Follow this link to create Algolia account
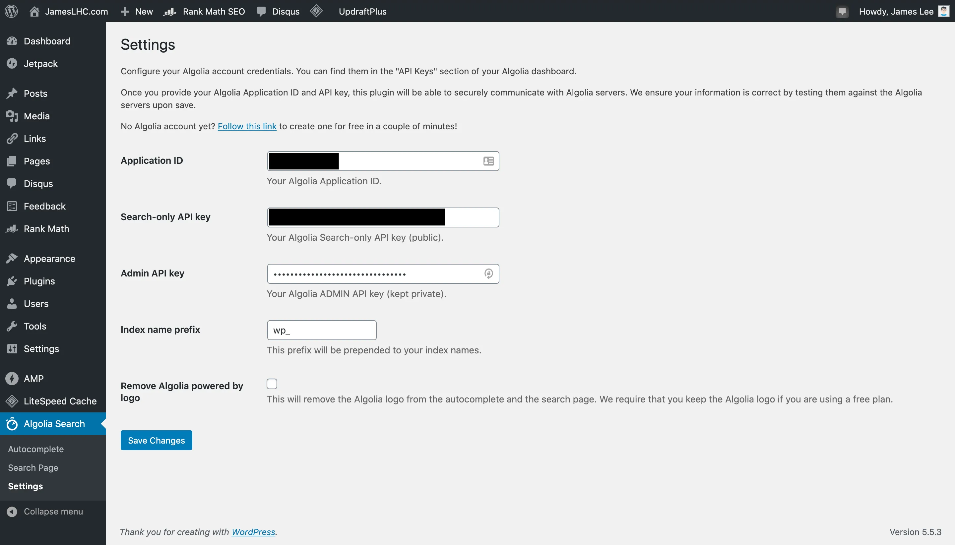955x545 pixels. click(247, 127)
